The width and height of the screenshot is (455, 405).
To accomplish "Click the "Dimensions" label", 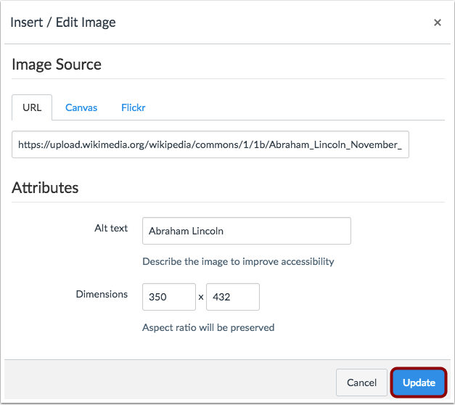I will click(102, 294).
